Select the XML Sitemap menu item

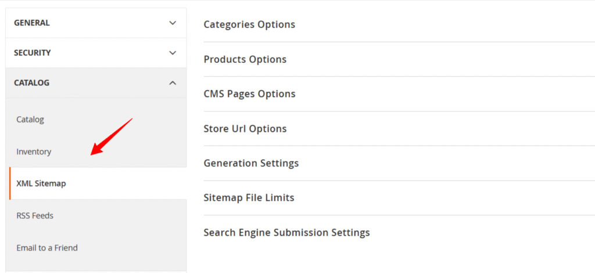[x=41, y=184]
